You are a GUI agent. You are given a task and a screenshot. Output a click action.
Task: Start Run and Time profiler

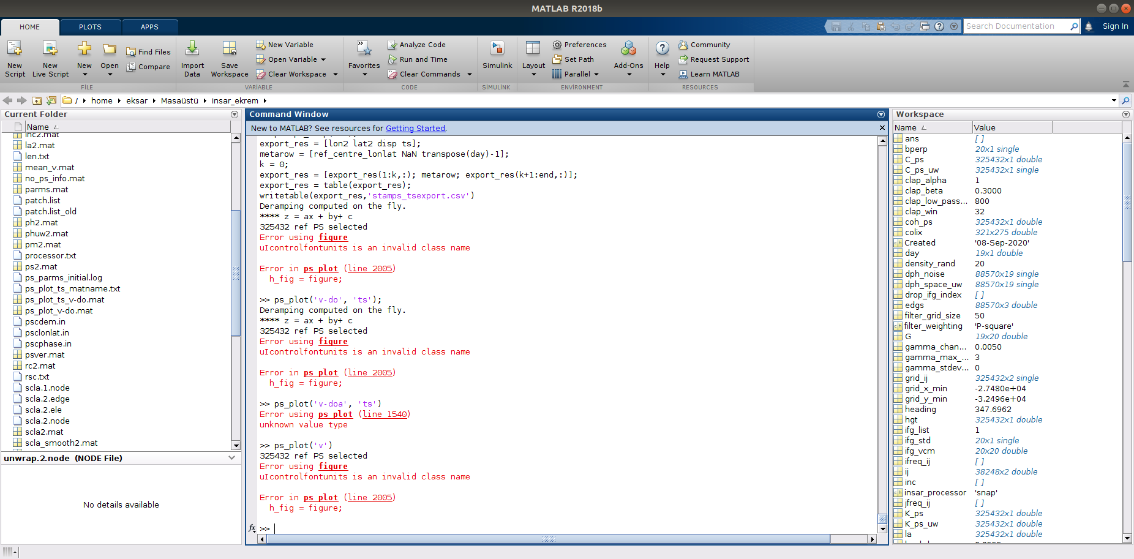coord(418,59)
